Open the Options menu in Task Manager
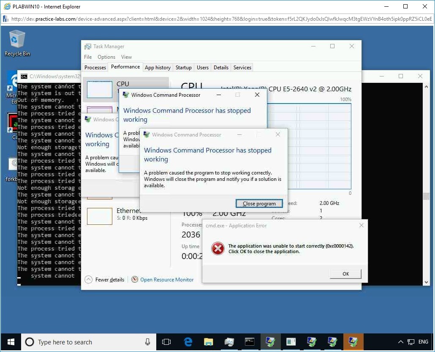This screenshot has height=352, width=435. pyautogui.click(x=106, y=57)
